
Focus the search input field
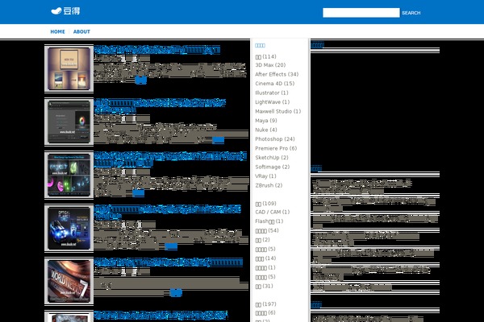tap(361, 13)
